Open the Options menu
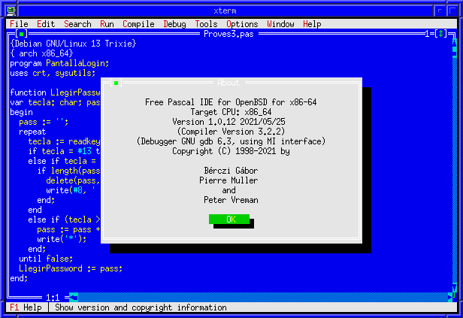This screenshot has height=318, width=463. tap(242, 24)
